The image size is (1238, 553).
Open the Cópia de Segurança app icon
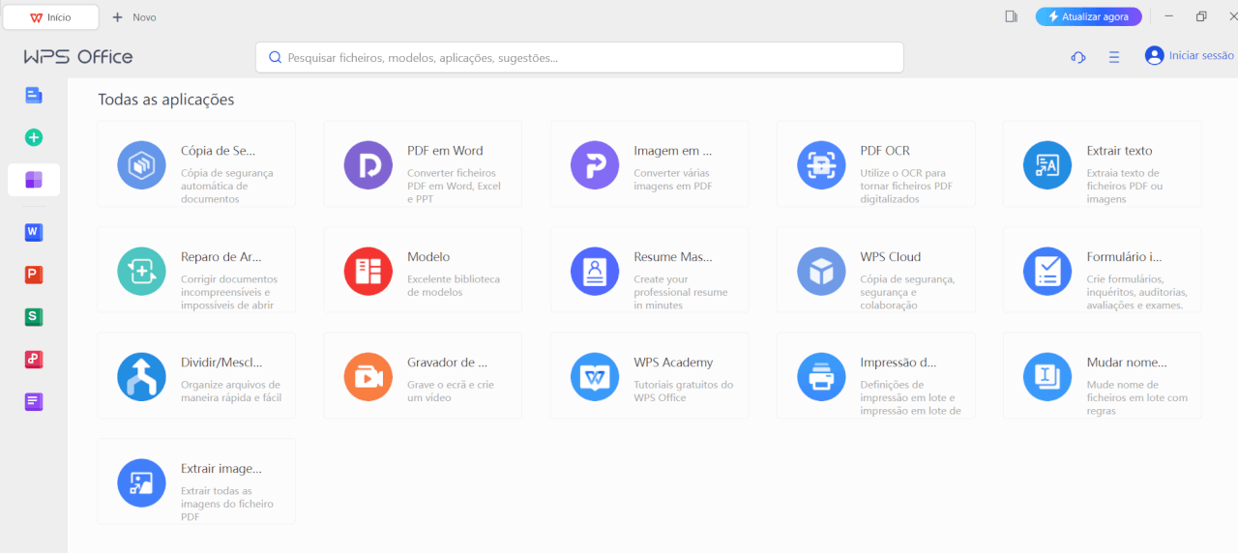tap(142, 164)
